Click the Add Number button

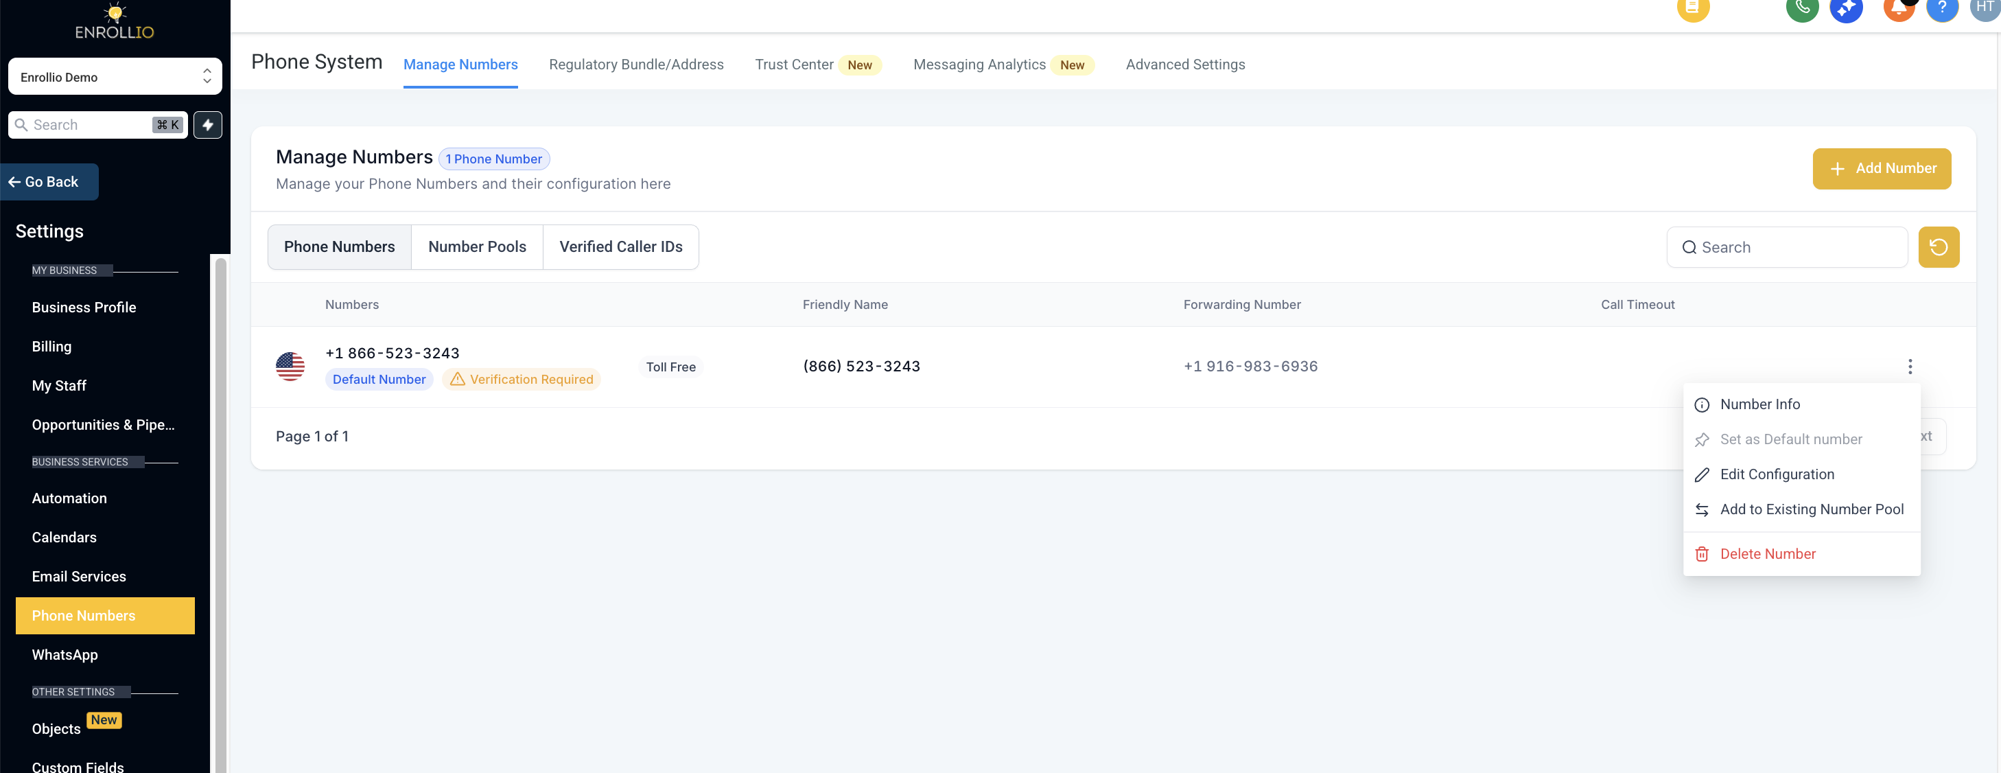coord(1882,169)
